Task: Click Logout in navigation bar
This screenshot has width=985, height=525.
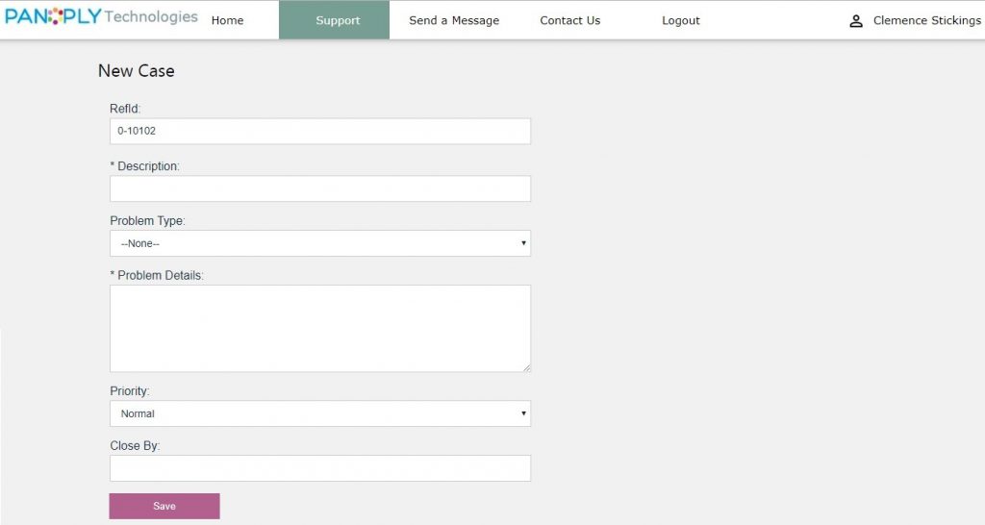Action: (680, 20)
